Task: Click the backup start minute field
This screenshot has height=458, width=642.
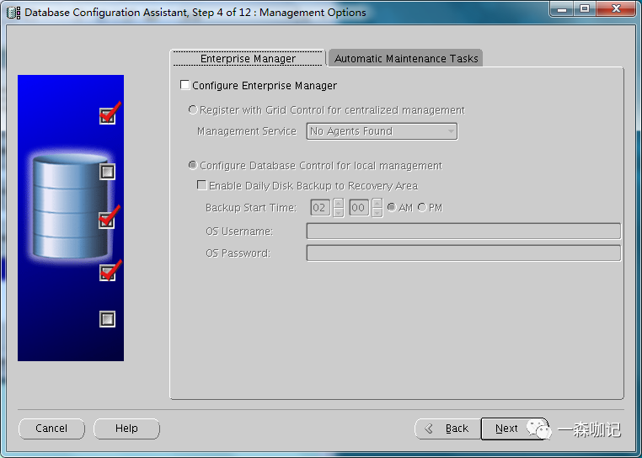Action: click(359, 208)
